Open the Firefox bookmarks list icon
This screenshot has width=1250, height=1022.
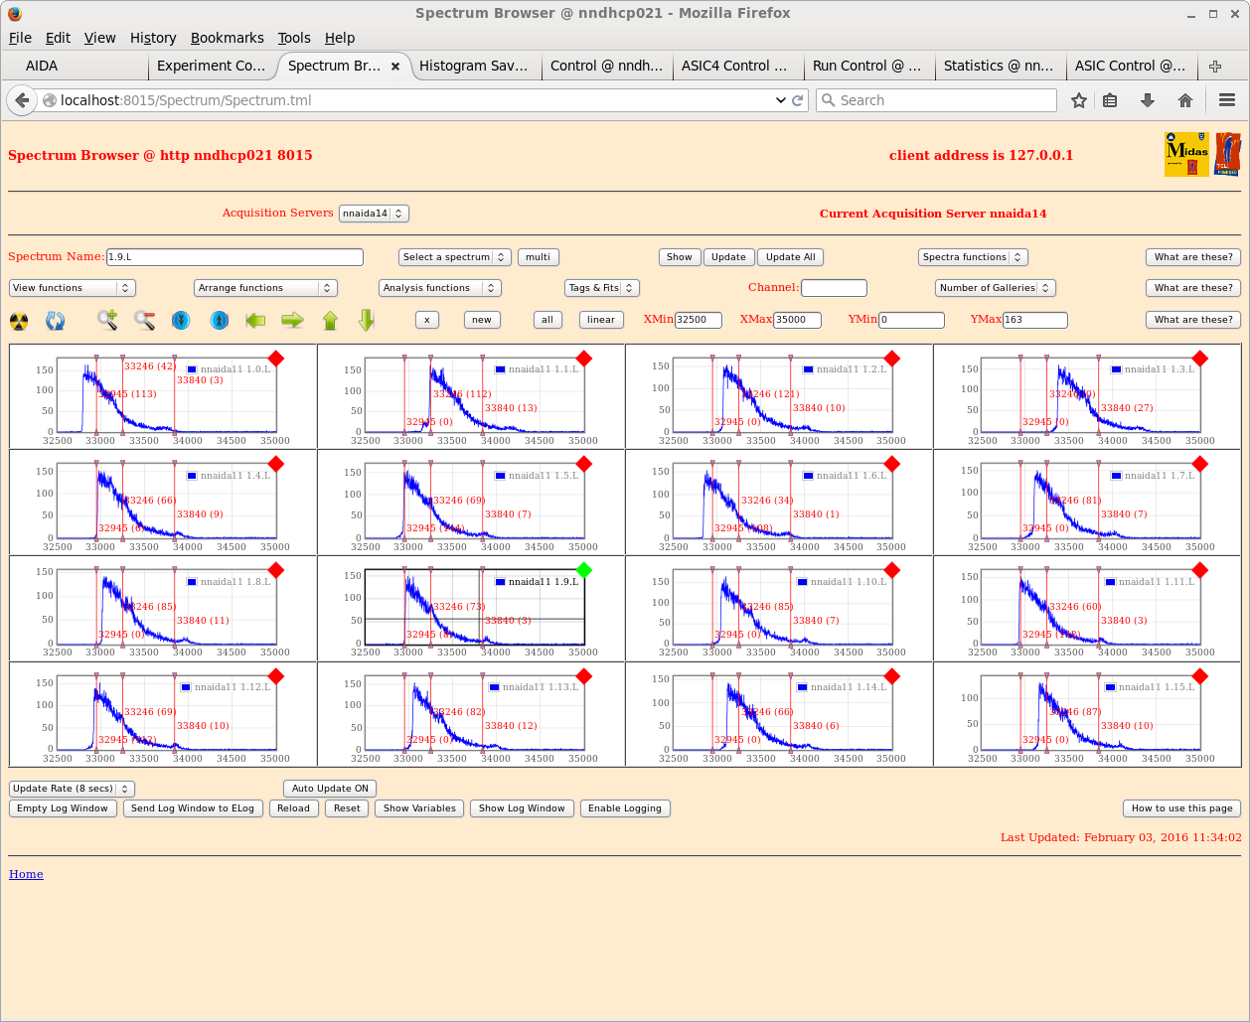pyautogui.click(x=1111, y=100)
